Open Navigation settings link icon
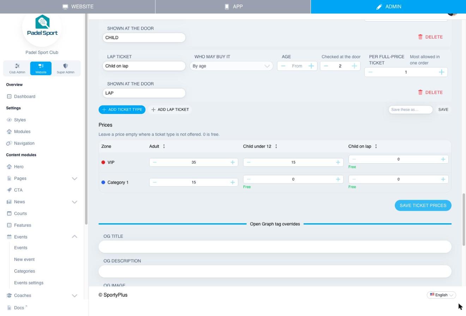Image resolution: width=466 pixels, height=316 pixels. coord(9,143)
